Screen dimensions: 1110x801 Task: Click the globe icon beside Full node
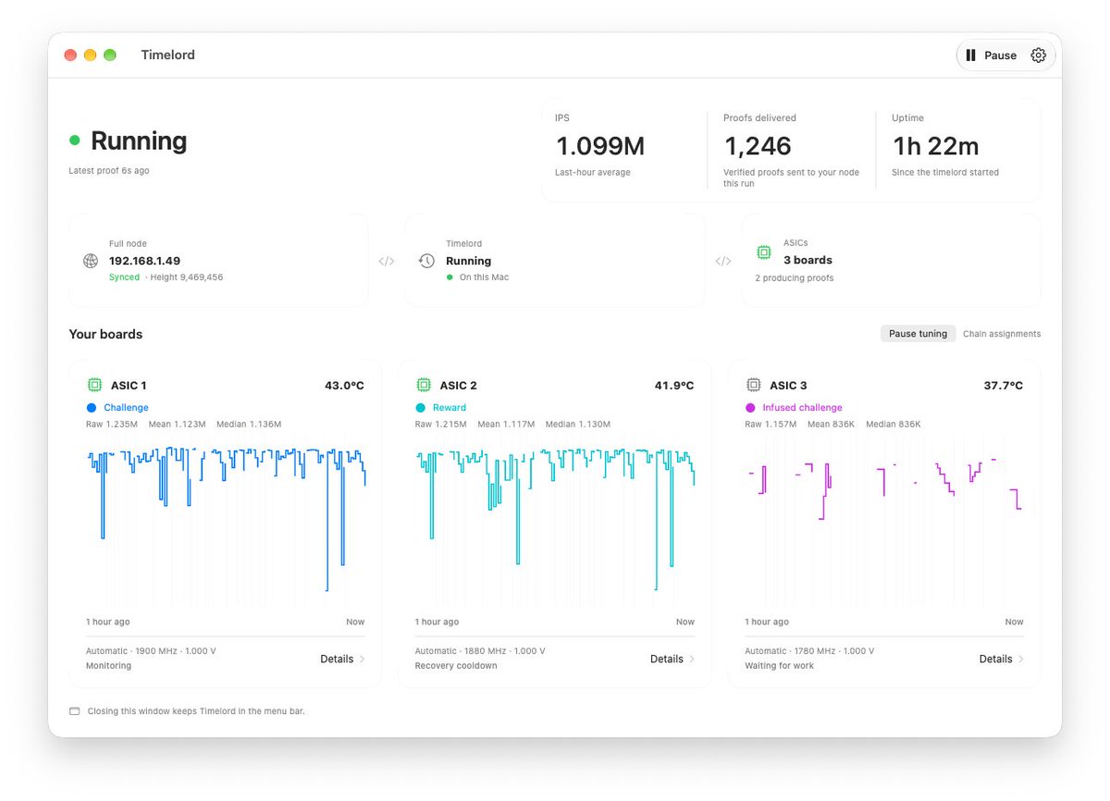coord(91,261)
